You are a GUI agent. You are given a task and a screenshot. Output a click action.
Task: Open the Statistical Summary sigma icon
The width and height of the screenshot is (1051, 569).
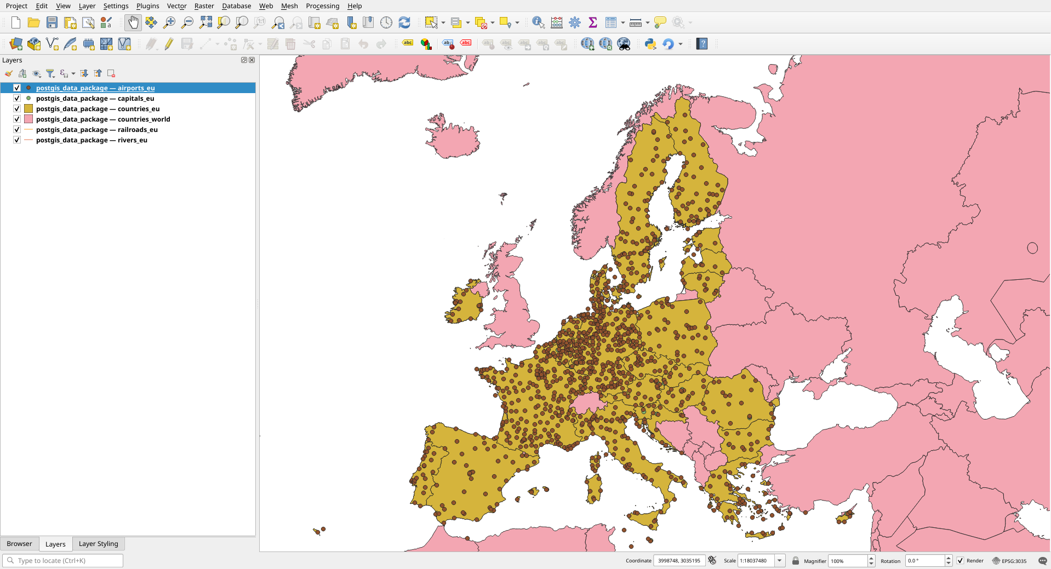point(592,22)
